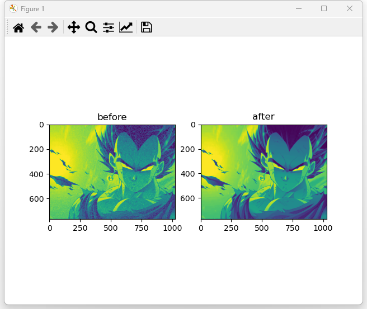Go forward to next view arrow
The image size is (367, 309).
[53, 27]
